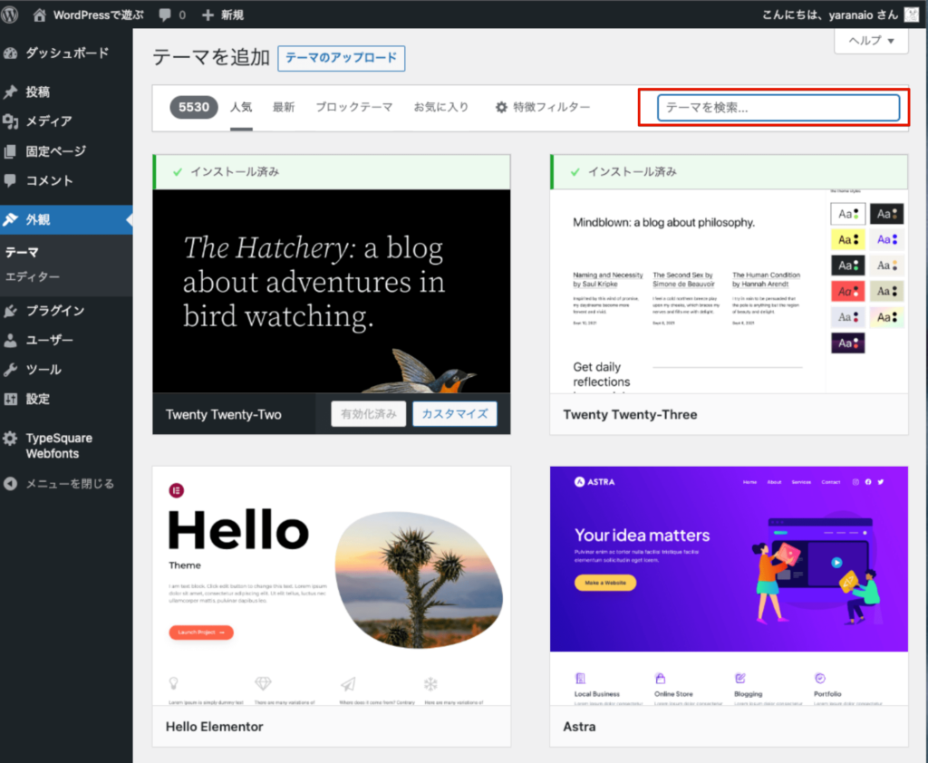928x763 pixels.
Task: Click the wrench icon beside ツール
Action: [11, 370]
